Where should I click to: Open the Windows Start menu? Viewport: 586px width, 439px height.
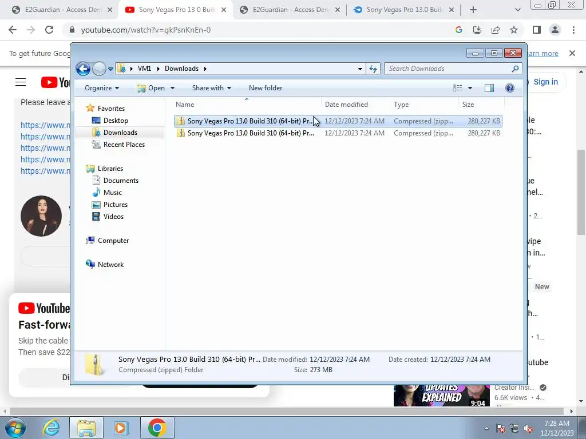click(x=15, y=428)
